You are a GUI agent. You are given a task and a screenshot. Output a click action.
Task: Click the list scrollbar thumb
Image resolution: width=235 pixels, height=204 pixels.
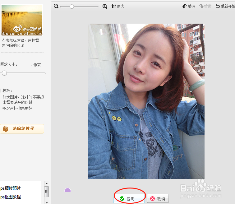pyautogui.click(x=46, y=192)
